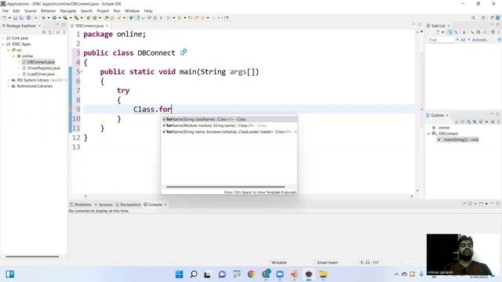
Task: Click the Debug bug toolbar icon
Action: point(43,17)
